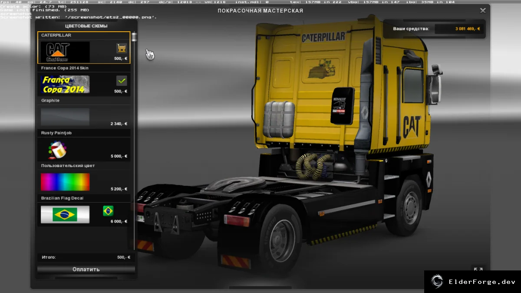Click the green checkmark on France Copa skin
Image resolution: width=521 pixels, height=293 pixels.
(x=122, y=81)
